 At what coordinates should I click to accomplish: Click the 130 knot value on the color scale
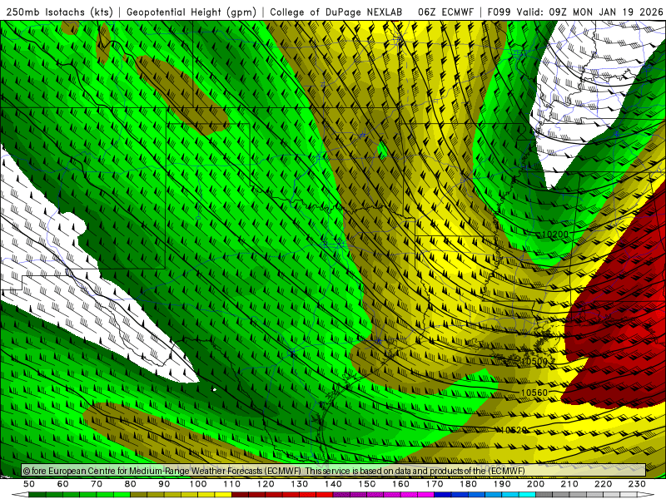click(x=300, y=484)
